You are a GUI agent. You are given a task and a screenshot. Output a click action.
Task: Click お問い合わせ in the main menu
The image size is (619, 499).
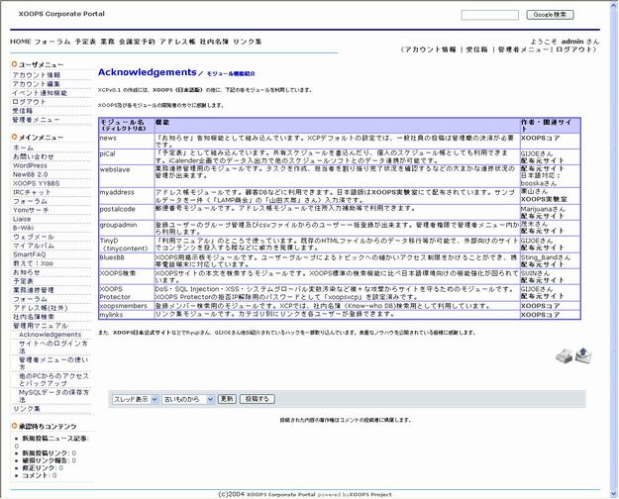point(33,156)
